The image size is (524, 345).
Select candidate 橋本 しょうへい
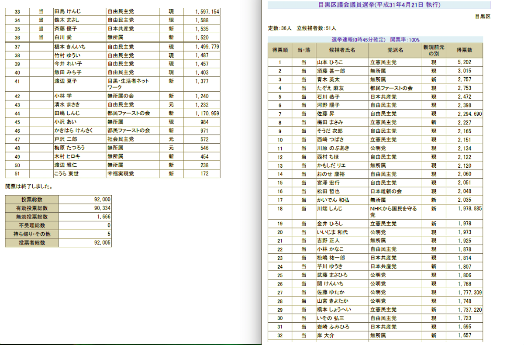click(334, 310)
